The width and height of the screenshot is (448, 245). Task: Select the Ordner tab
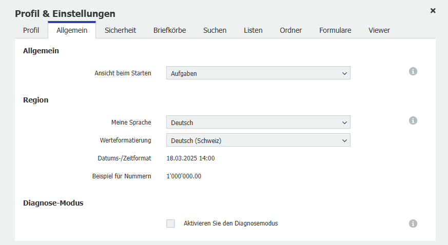point(290,30)
